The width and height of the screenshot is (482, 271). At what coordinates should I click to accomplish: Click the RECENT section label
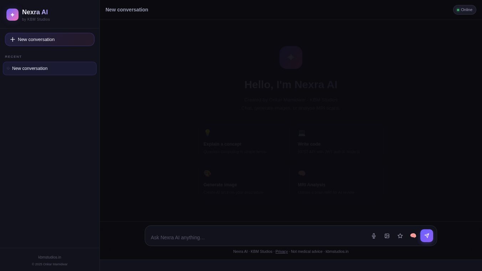tap(14, 57)
